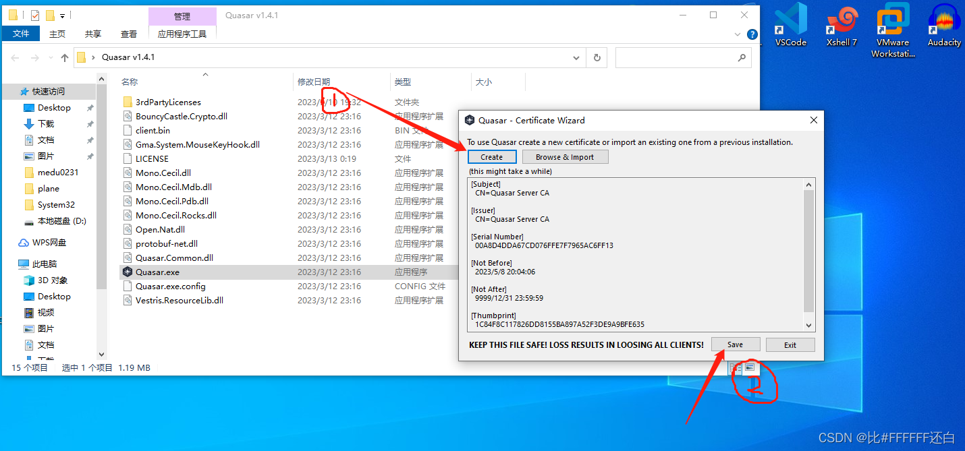Click the 下载 download arrow icon in sidebar

(29, 123)
